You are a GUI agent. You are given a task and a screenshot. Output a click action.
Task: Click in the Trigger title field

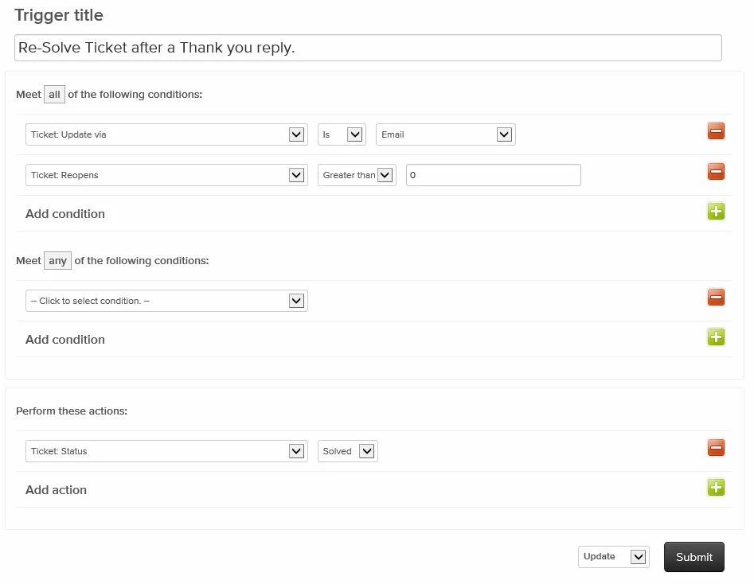tap(368, 48)
